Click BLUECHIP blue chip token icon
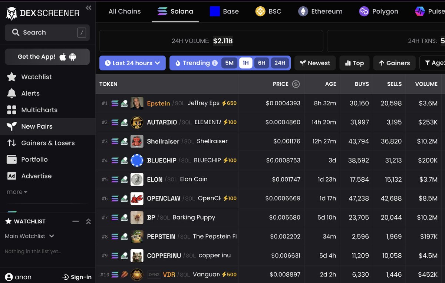Viewport: 445px width, 283px height. pyautogui.click(x=137, y=160)
